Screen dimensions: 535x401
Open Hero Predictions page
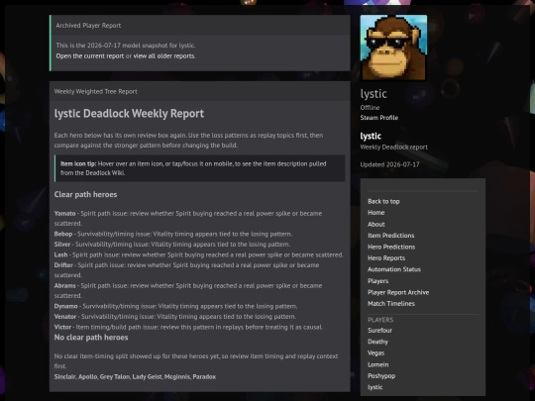pyautogui.click(x=391, y=247)
